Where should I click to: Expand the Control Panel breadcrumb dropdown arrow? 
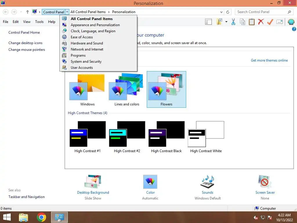67,12
